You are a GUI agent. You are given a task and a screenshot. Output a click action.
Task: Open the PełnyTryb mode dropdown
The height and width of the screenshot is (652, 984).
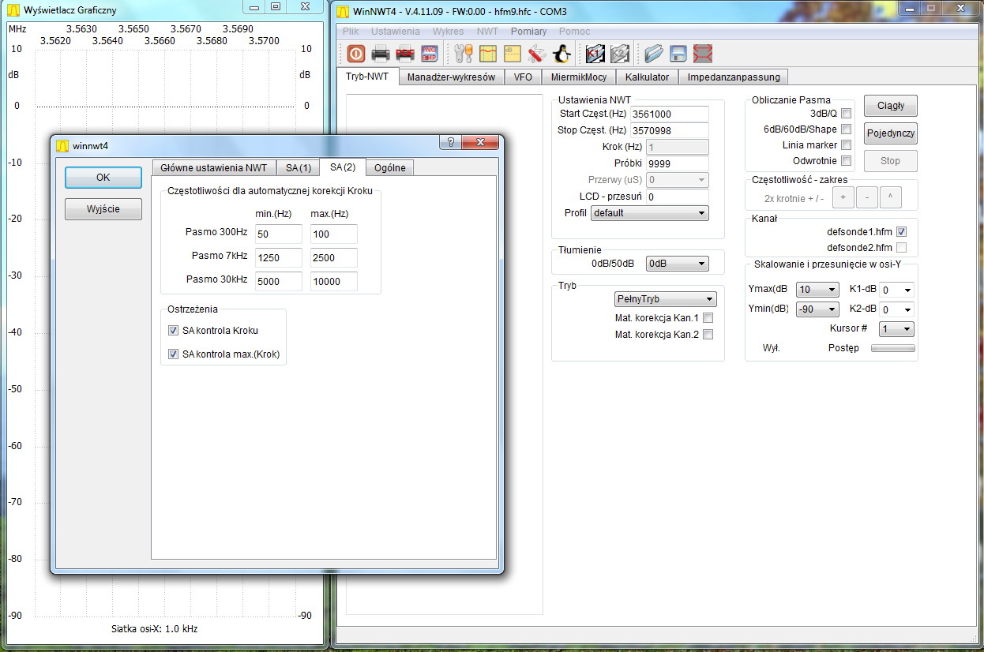point(665,299)
